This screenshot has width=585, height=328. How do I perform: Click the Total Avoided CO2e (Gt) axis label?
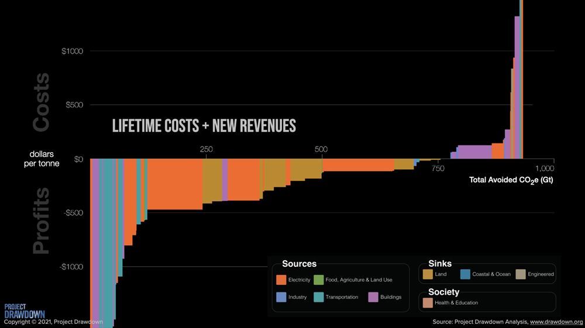pos(511,180)
